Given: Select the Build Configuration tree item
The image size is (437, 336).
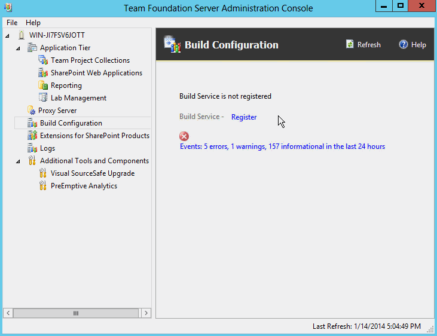Looking at the screenshot, I should point(71,123).
